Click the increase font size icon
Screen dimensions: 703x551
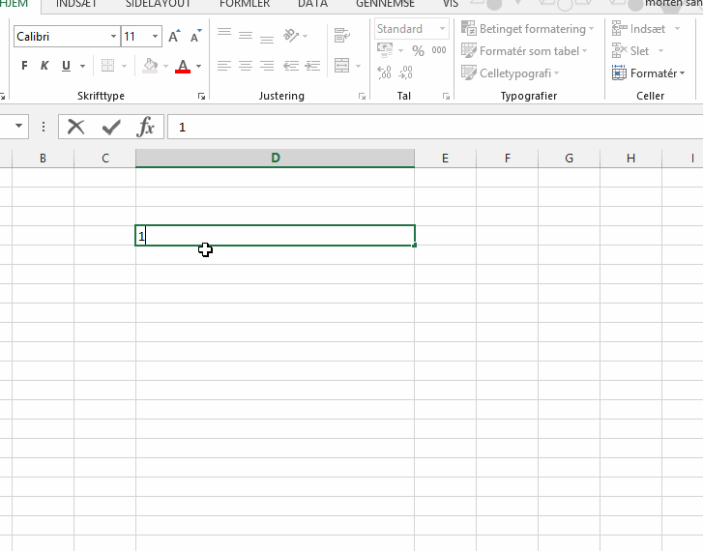tap(174, 37)
